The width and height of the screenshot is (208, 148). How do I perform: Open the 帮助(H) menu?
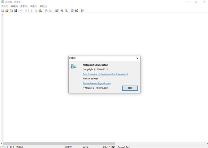(x=43, y=6)
